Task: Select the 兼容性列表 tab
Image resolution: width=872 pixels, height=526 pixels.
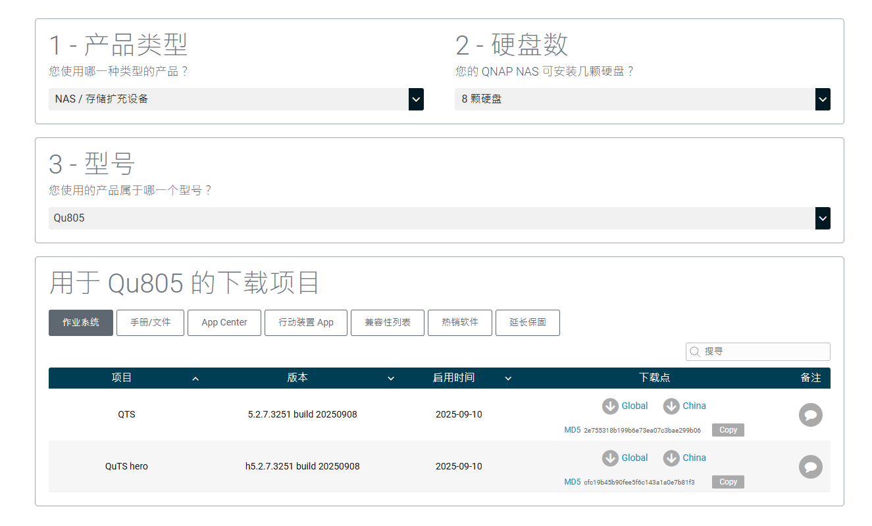Action: [388, 323]
